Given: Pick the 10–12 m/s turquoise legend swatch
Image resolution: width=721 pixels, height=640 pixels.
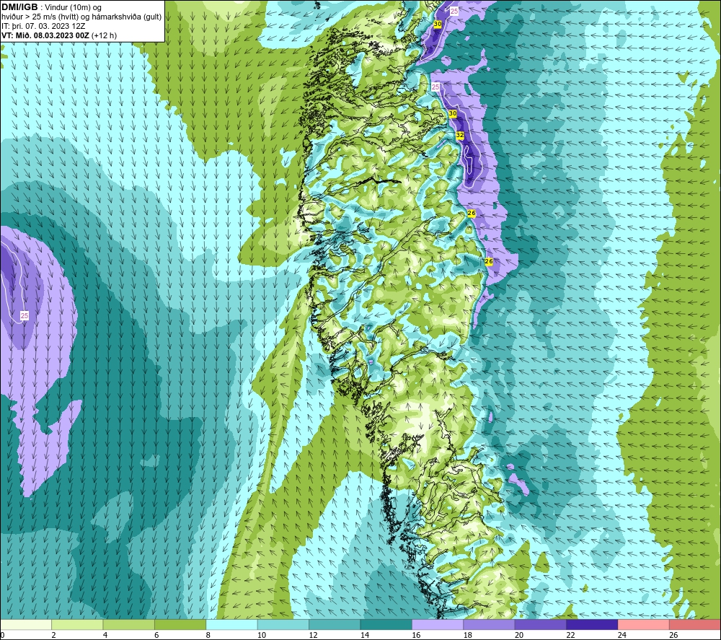Looking at the screenshot, I should point(283,624).
